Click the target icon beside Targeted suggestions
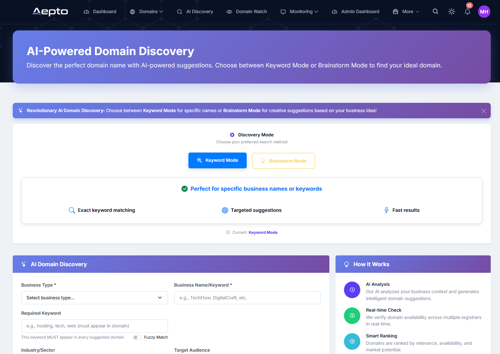 (x=225, y=210)
